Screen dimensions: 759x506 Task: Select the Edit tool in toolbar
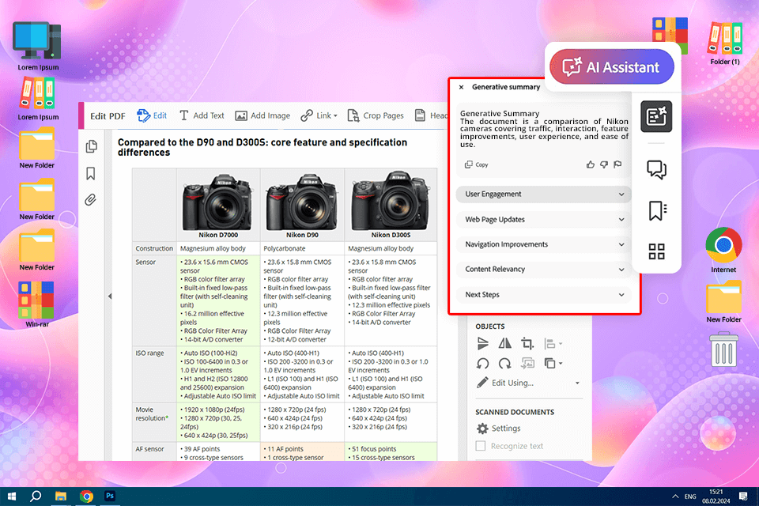152,115
